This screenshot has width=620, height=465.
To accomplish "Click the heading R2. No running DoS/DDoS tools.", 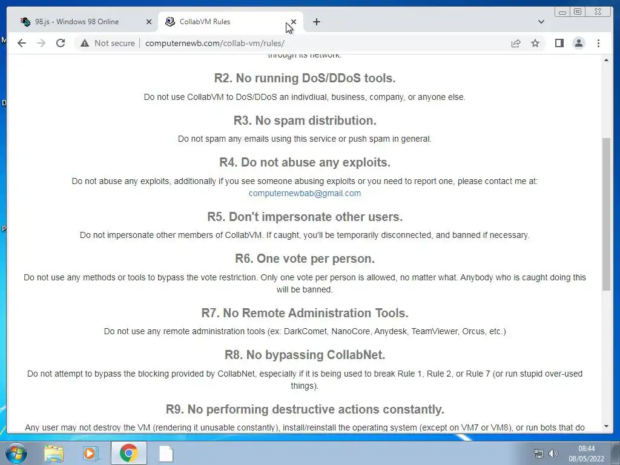I will 305,78.
